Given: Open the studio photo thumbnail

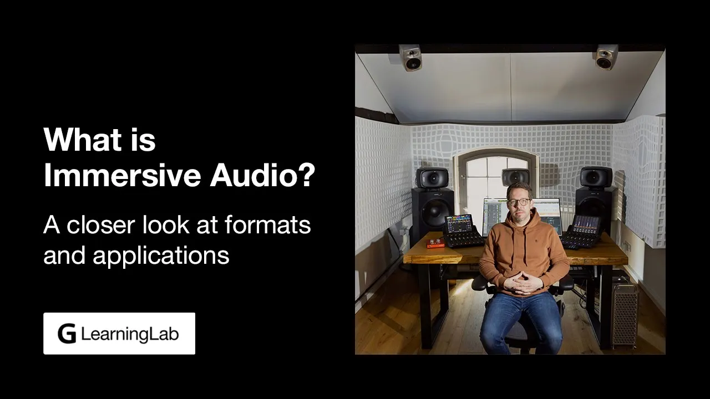Looking at the screenshot, I should [x=510, y=199].
